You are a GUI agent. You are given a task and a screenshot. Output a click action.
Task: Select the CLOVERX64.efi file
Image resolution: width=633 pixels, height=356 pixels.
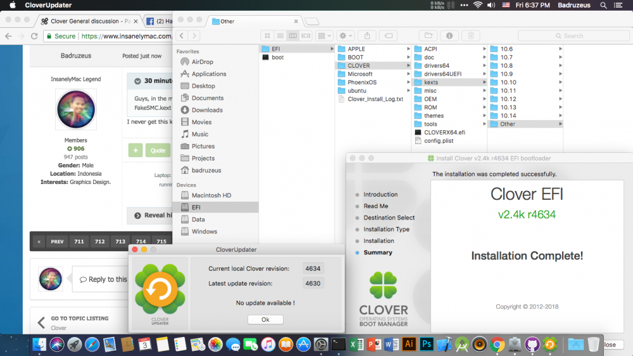click(444, 132)
